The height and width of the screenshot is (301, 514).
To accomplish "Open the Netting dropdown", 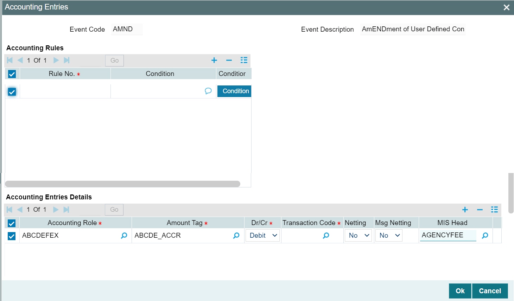I will (x=358, y=236).
